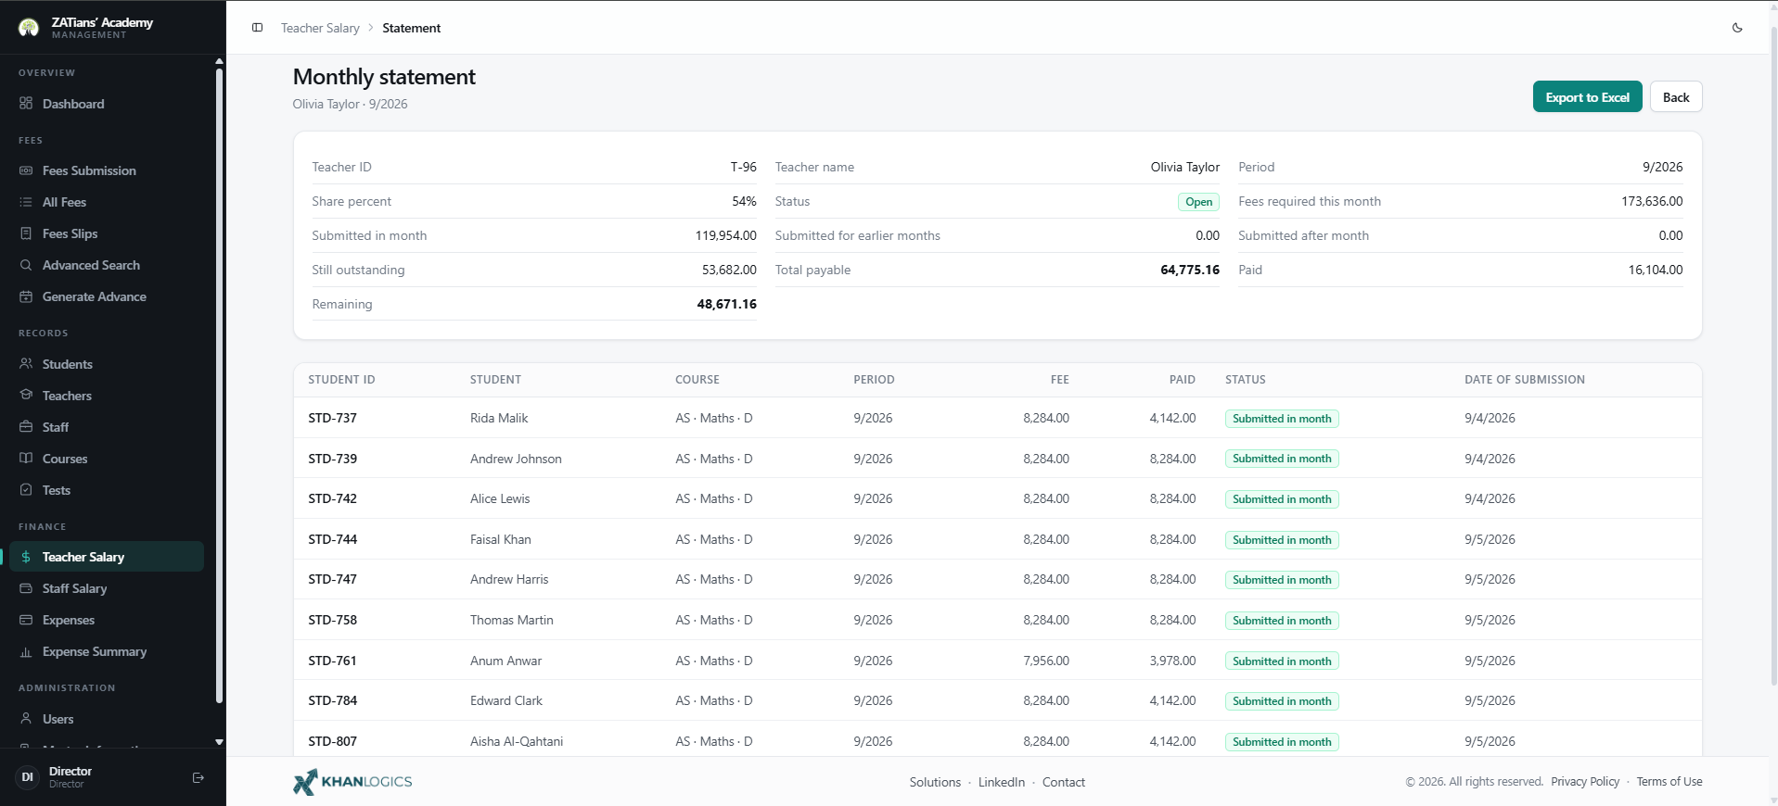Click the Staff Salary card icon

point(26,588)
